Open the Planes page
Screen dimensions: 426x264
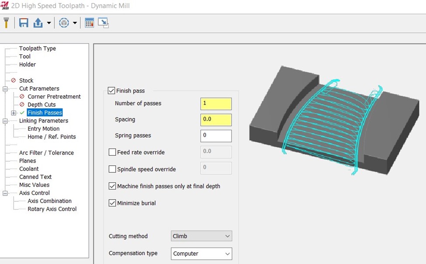coord(28,161)
